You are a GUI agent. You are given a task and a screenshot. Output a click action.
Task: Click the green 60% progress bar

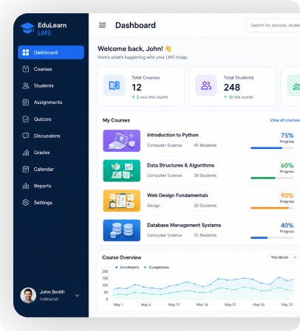(x=272, y=178)
